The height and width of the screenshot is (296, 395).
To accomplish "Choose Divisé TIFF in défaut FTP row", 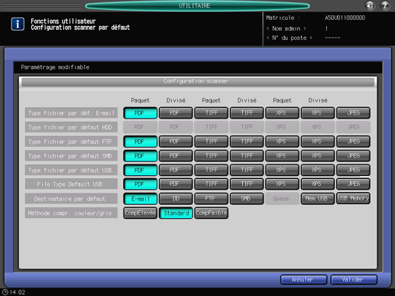I will (x=247, y=141).
